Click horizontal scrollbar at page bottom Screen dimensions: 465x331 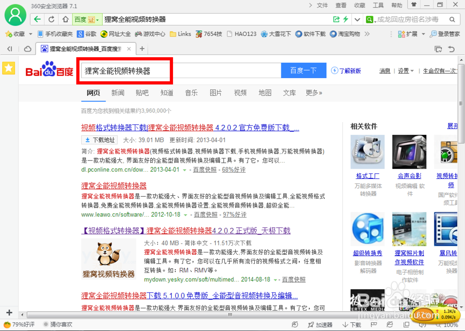(x=230, y=315)
